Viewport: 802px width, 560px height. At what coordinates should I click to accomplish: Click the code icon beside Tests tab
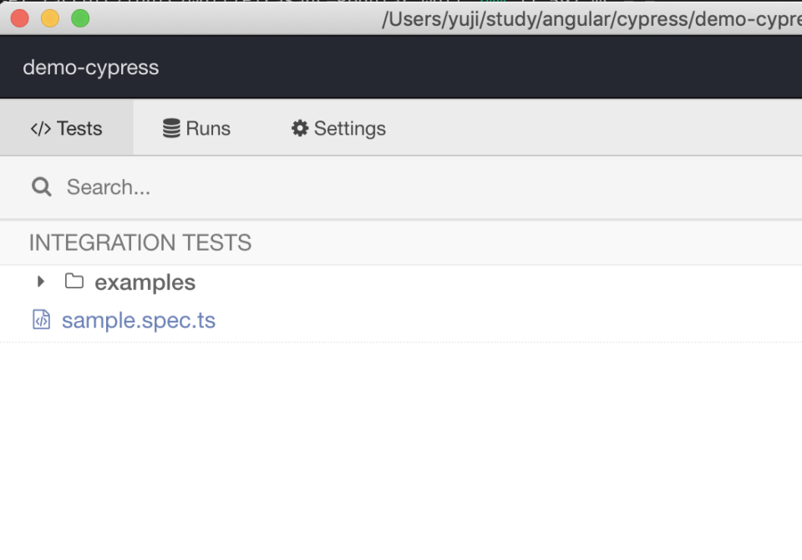point(40,128)
